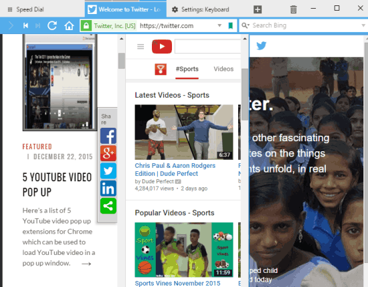Click the 4,284,017 views text

click(154, 189)
